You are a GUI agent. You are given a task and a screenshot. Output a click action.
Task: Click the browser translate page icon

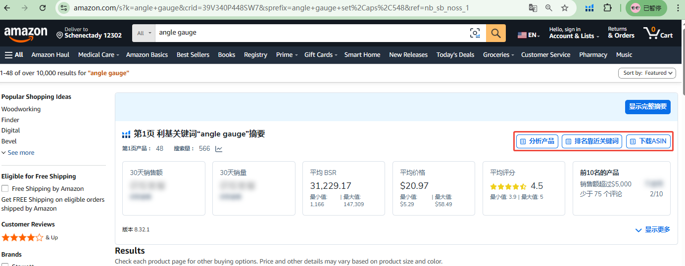click(533, 8)
